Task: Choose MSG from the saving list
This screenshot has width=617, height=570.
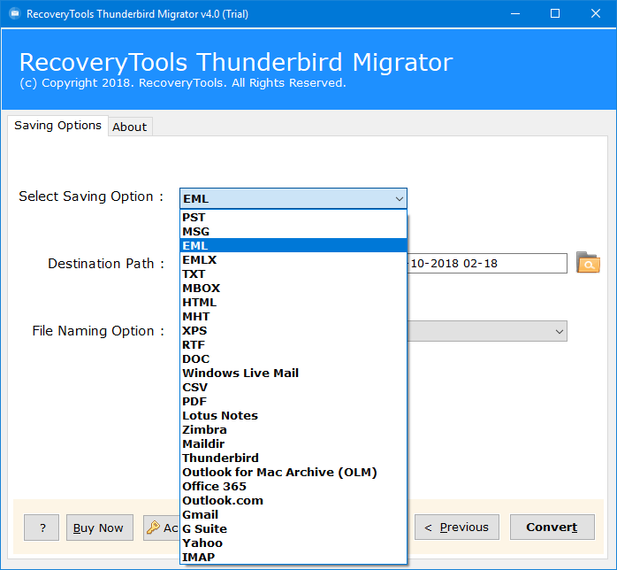Action: 293,232
